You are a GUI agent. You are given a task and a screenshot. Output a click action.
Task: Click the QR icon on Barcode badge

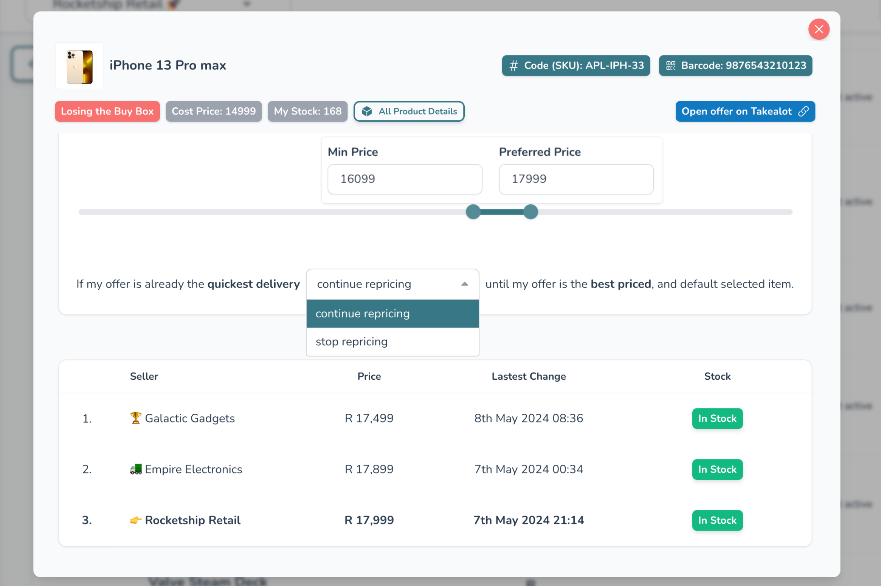(x=670, y=66)
